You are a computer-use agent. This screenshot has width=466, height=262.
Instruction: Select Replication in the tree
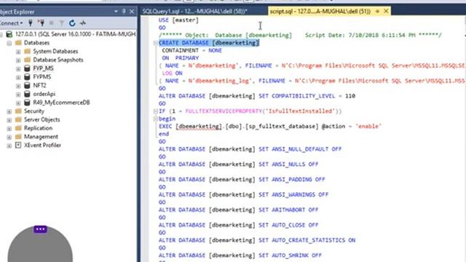[x=38, y=128]
